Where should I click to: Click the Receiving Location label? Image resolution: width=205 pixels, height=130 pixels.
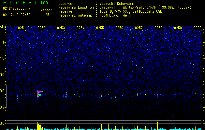coord(76,7)
